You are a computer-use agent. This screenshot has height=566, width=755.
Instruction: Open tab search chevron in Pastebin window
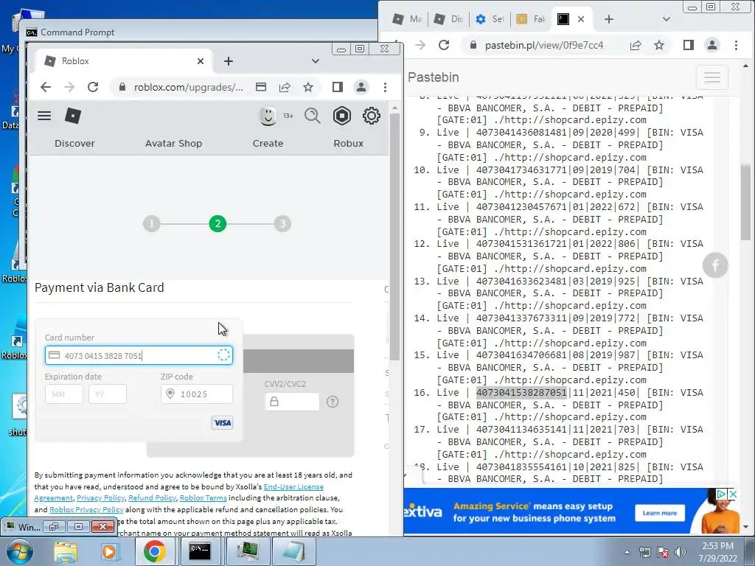667,19
